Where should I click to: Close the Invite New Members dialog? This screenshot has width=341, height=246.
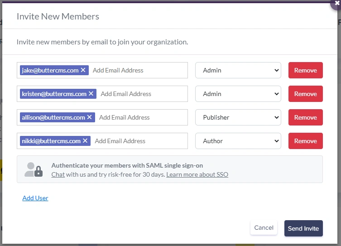pyautogui.click(x=337, y=3)
